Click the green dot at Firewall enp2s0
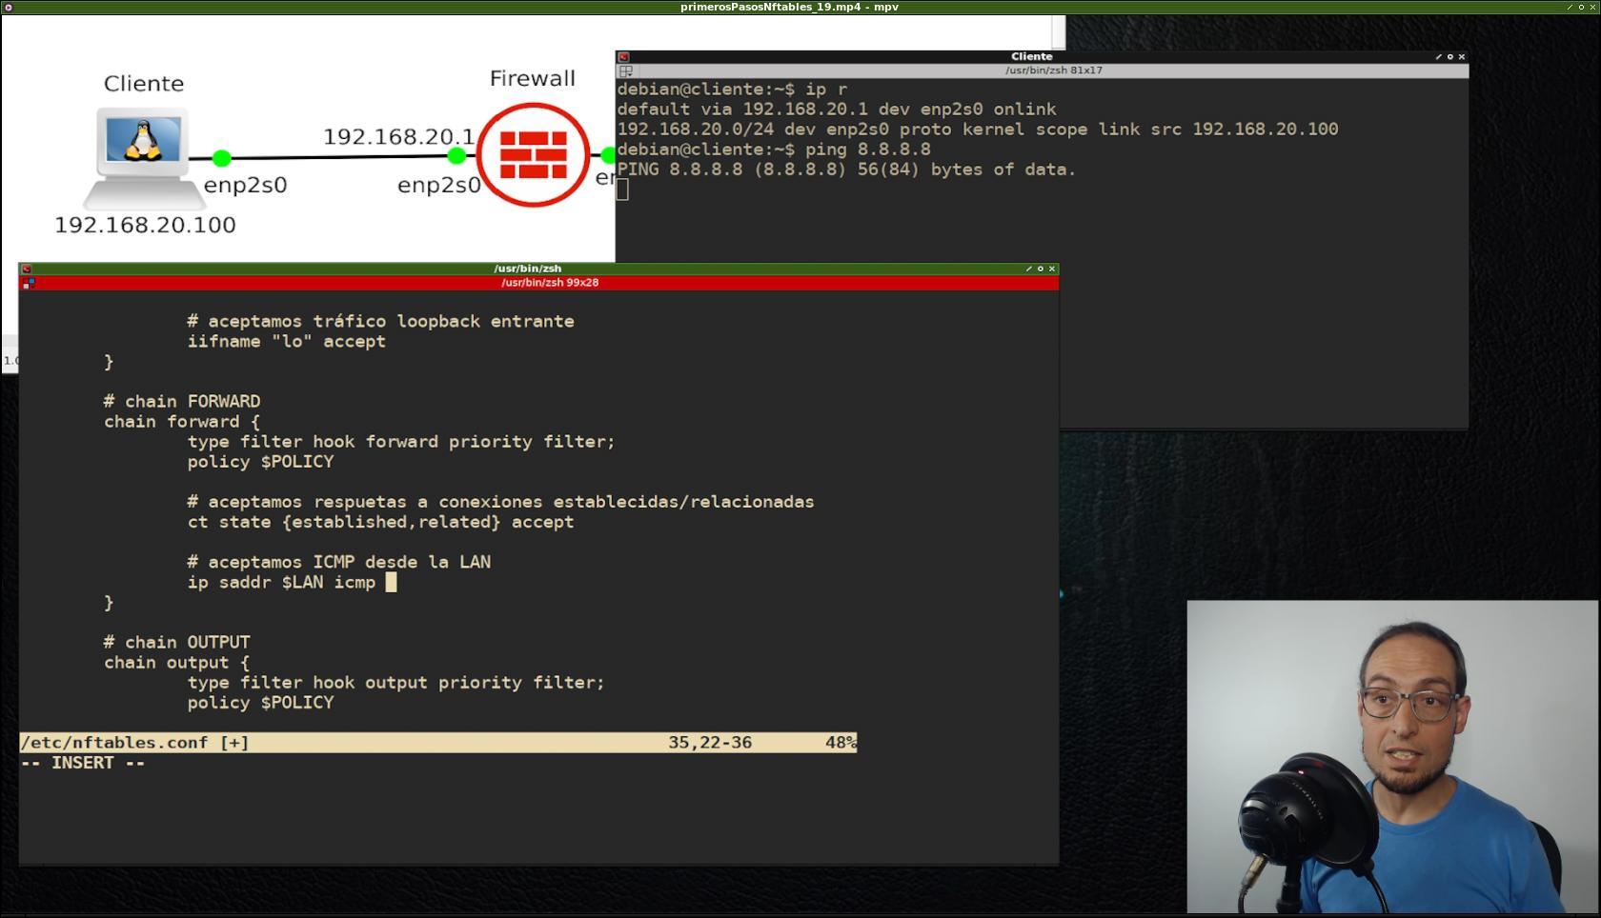 pyautogui.click(x=456, y=155)
